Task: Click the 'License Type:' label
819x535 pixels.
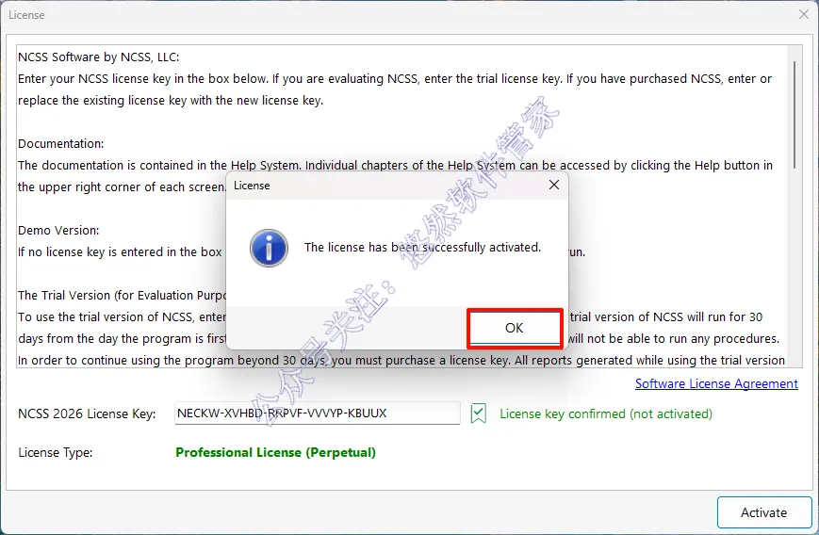Action: [56, 452]
